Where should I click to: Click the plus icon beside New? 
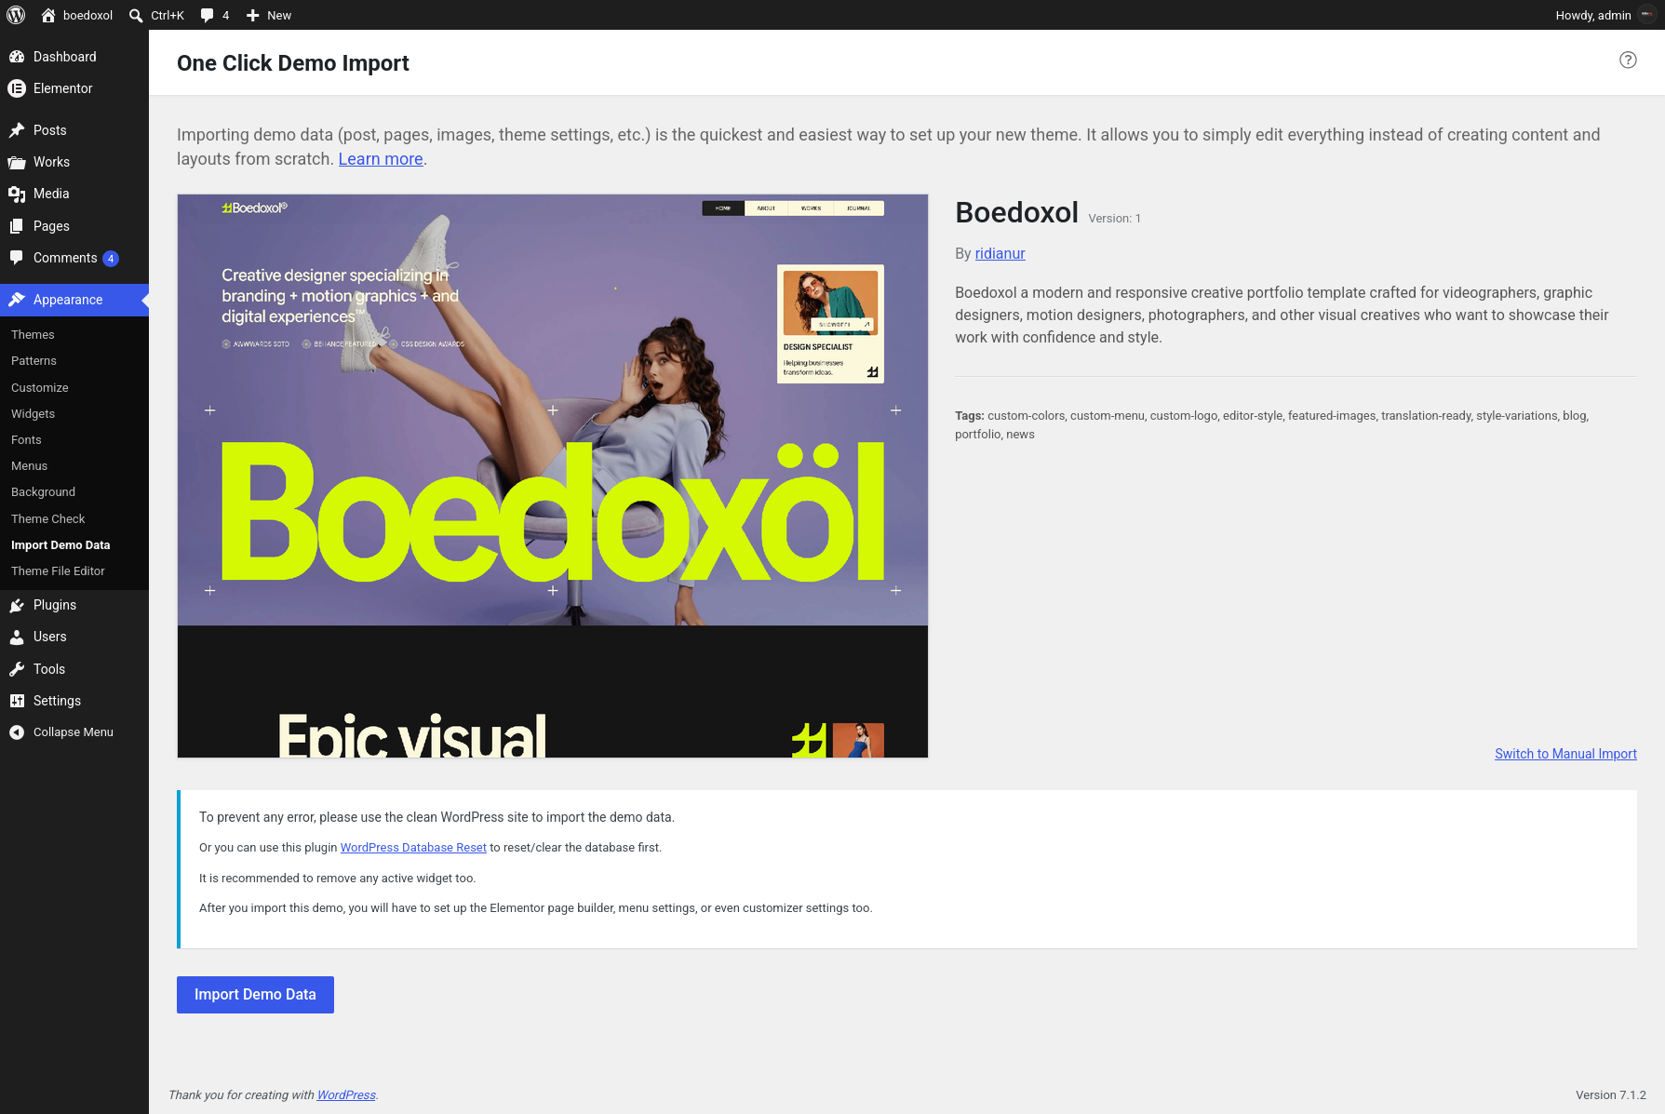pyautogui.click(x=252, y=15)
